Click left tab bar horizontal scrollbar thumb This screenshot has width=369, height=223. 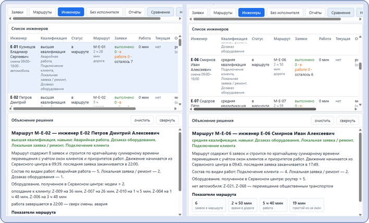click(87, 18)
